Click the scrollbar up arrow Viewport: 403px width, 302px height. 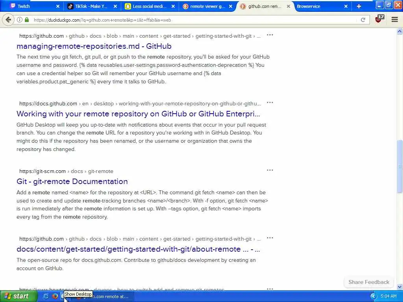(x=399, y=31)
